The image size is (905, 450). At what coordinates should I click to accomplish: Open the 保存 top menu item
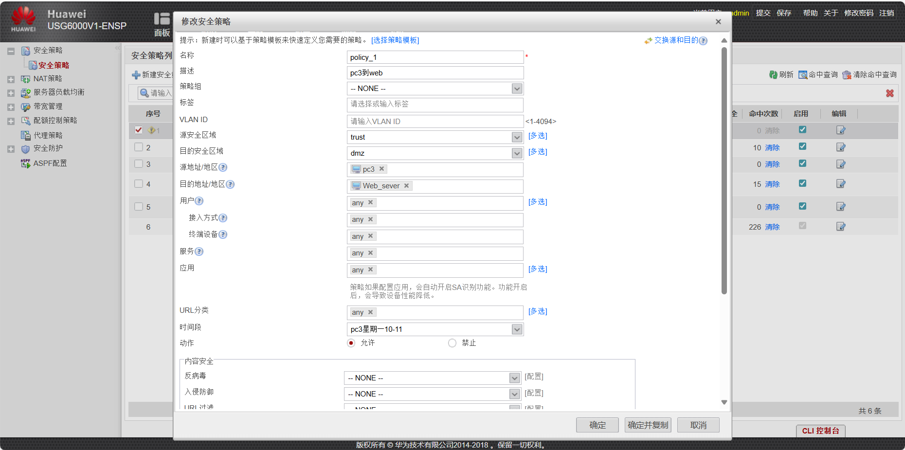tap(784, 13)
